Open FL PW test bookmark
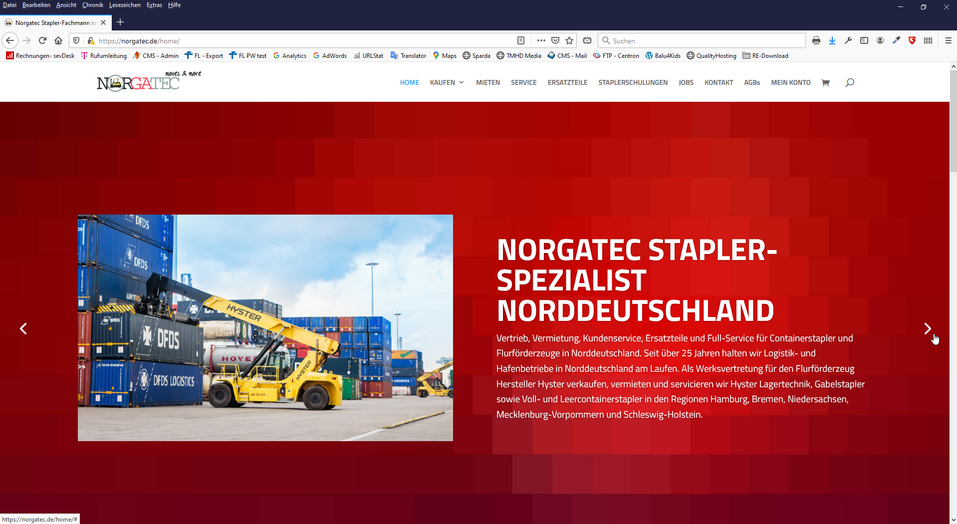Image resolution: width=957 pixels, height=524 pixels. tap(247, 55)
